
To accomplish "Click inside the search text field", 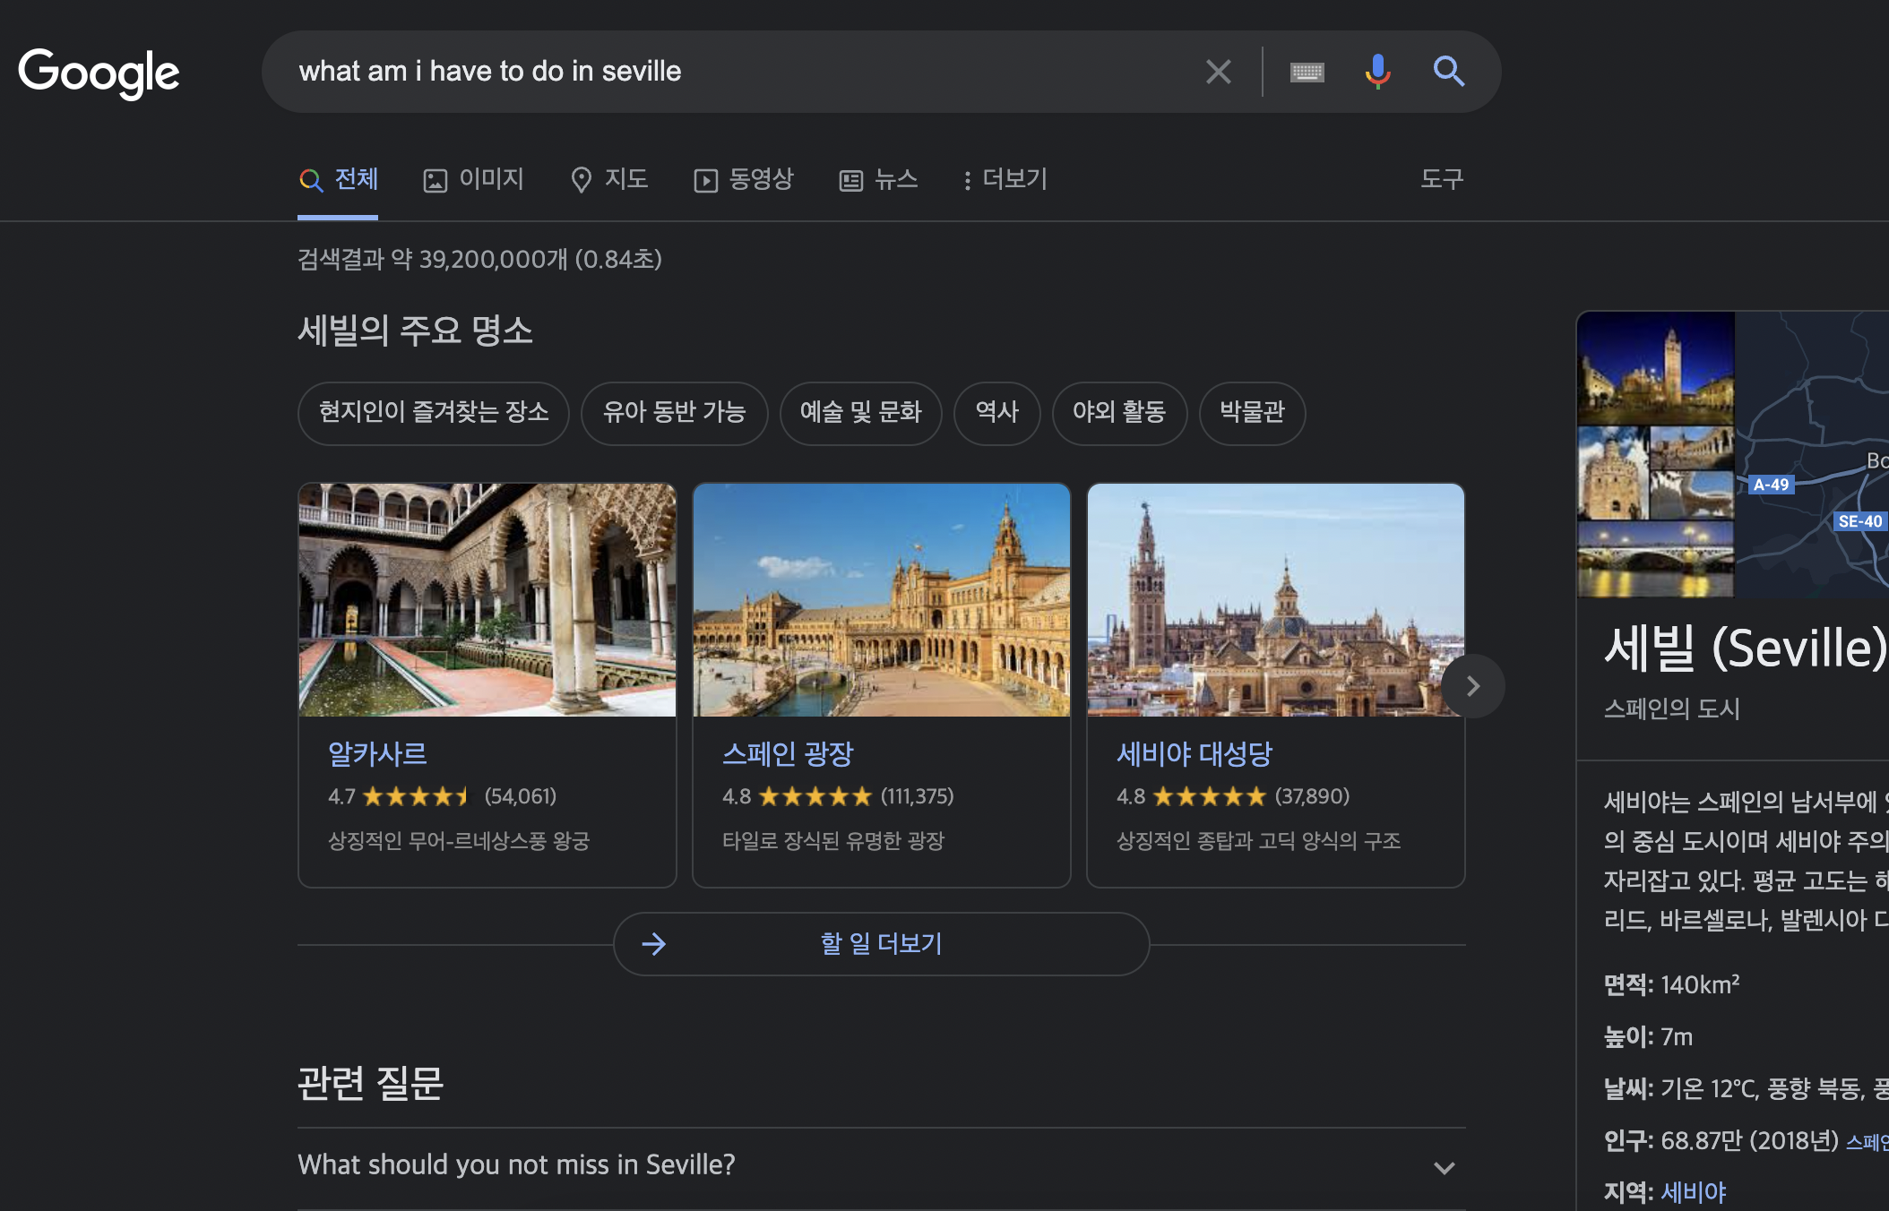I will coord(744,72).
